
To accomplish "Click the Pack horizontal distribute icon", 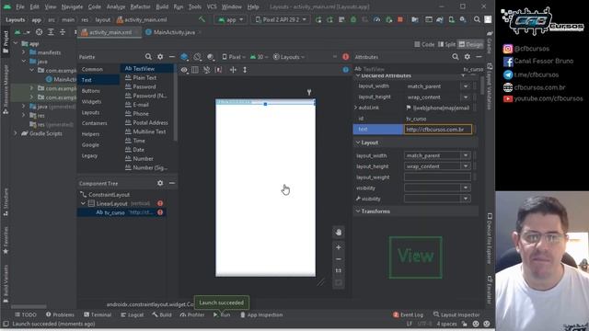I will click(x=233, y=70).
